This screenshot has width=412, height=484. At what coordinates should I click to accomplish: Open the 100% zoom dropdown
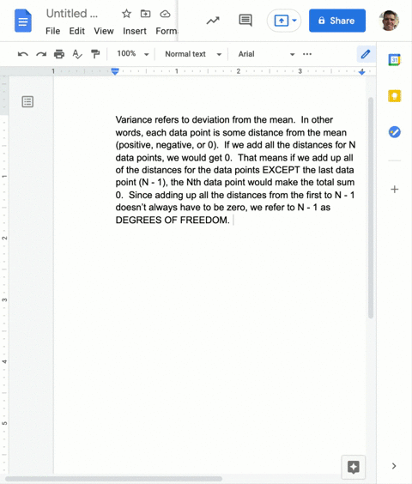[x=133, y=54]
